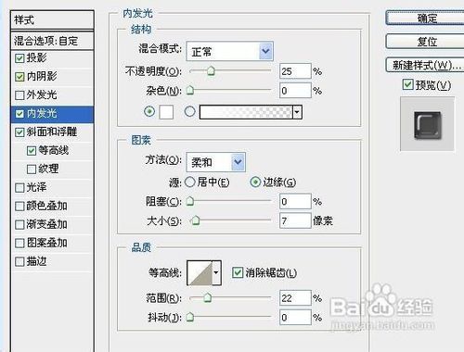Toggle the 斜面和浮雕 checkbox
This screenshot has width=464, height=352.
(x=19, y=132)
